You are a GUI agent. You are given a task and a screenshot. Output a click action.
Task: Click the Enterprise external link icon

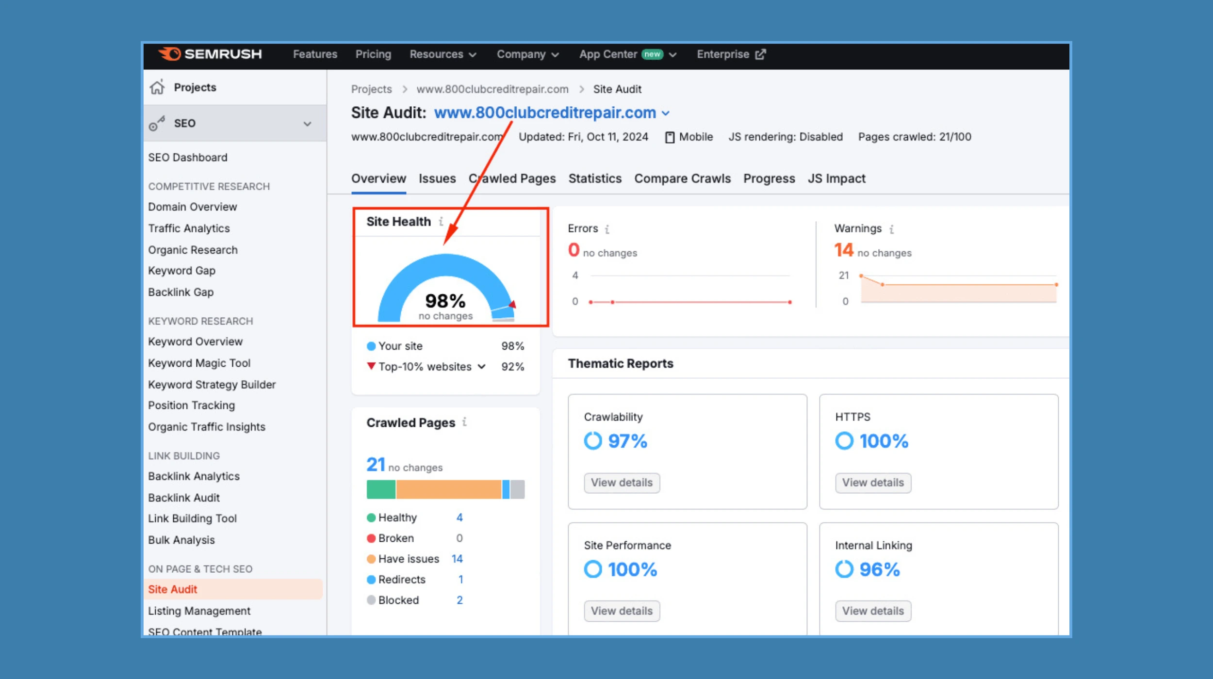[x=760, y=54]
